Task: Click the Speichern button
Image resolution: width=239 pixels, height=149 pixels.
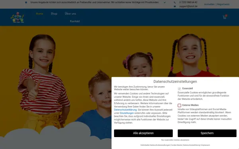Action: (x=207, y=133)
